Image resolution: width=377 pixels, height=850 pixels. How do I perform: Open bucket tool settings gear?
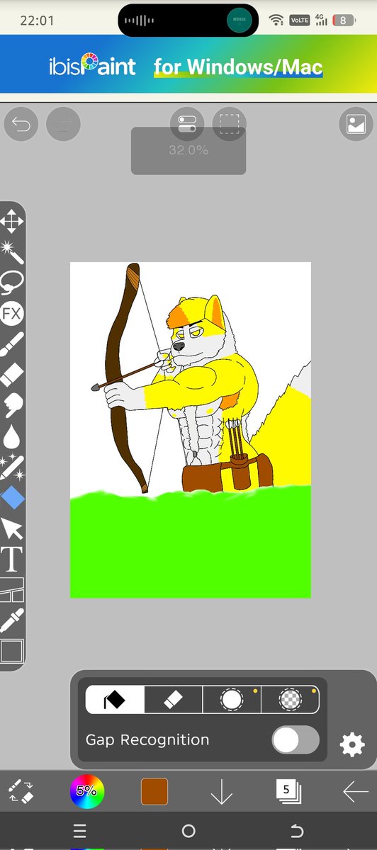tap(352, 744)
